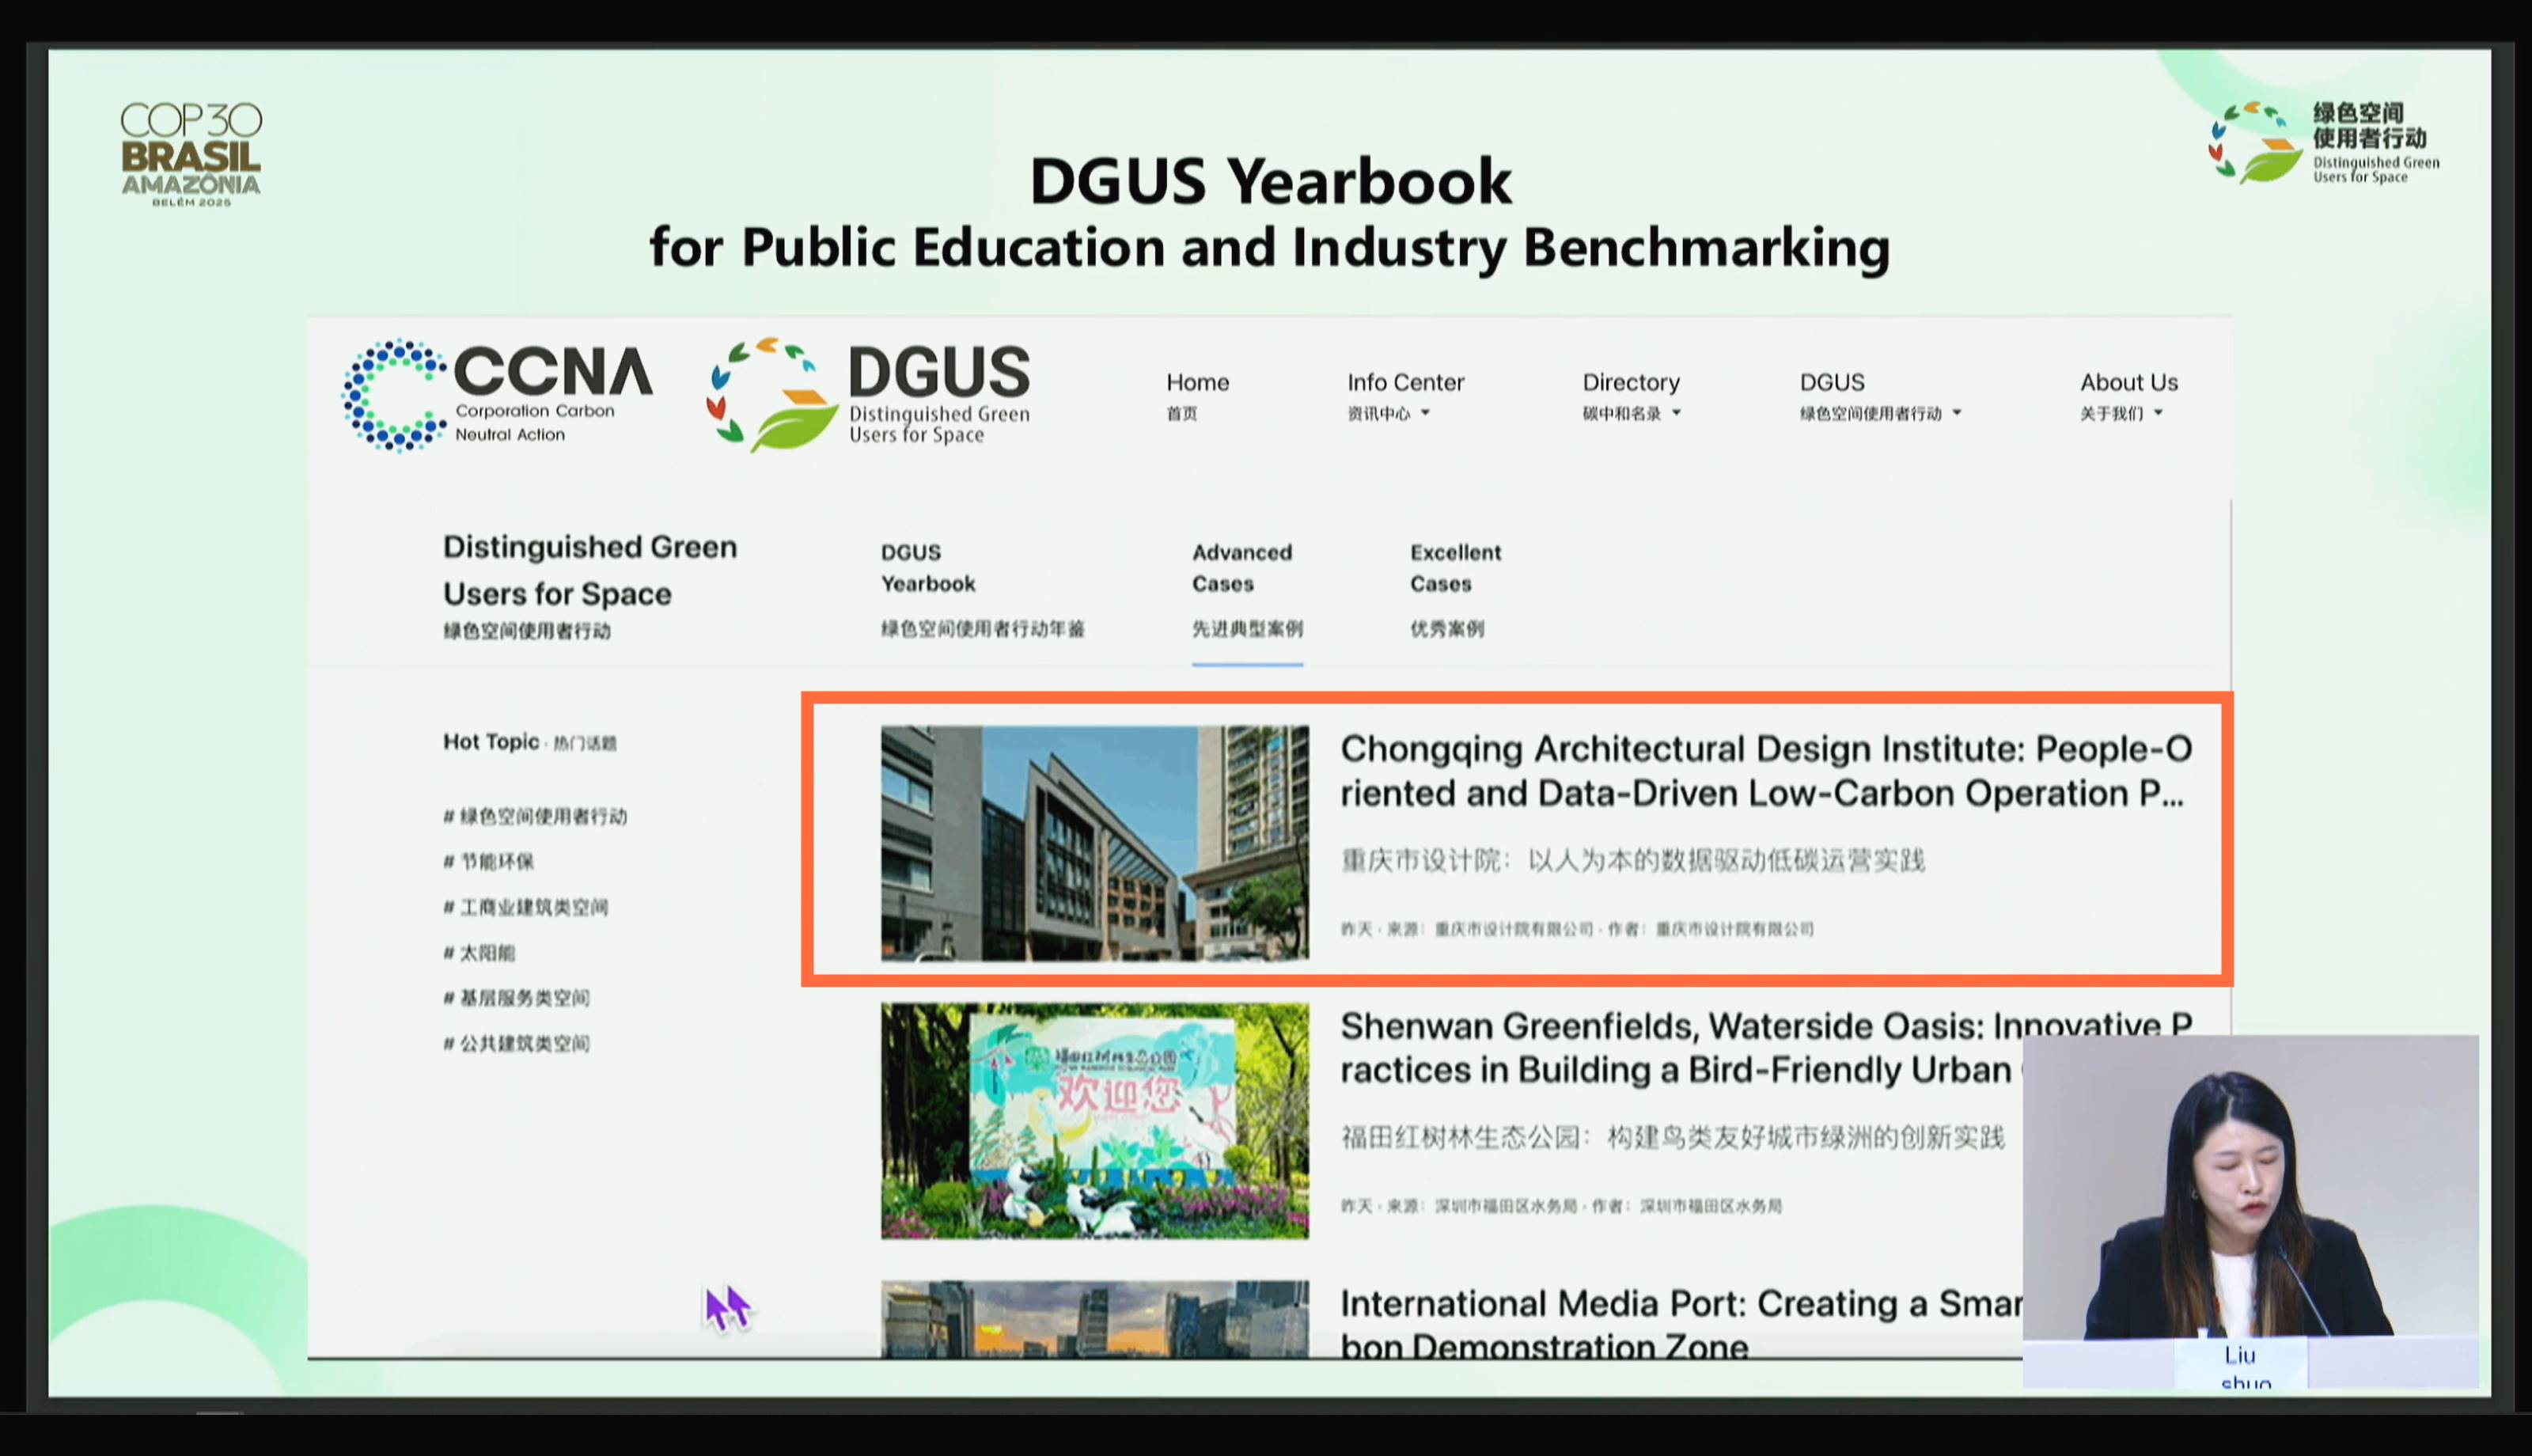The width and height of the screenshot is (2532, 1456).
Task: Select the #绿色空间使用者行动 hot topic tag
Action: click(x=536, y=816)
